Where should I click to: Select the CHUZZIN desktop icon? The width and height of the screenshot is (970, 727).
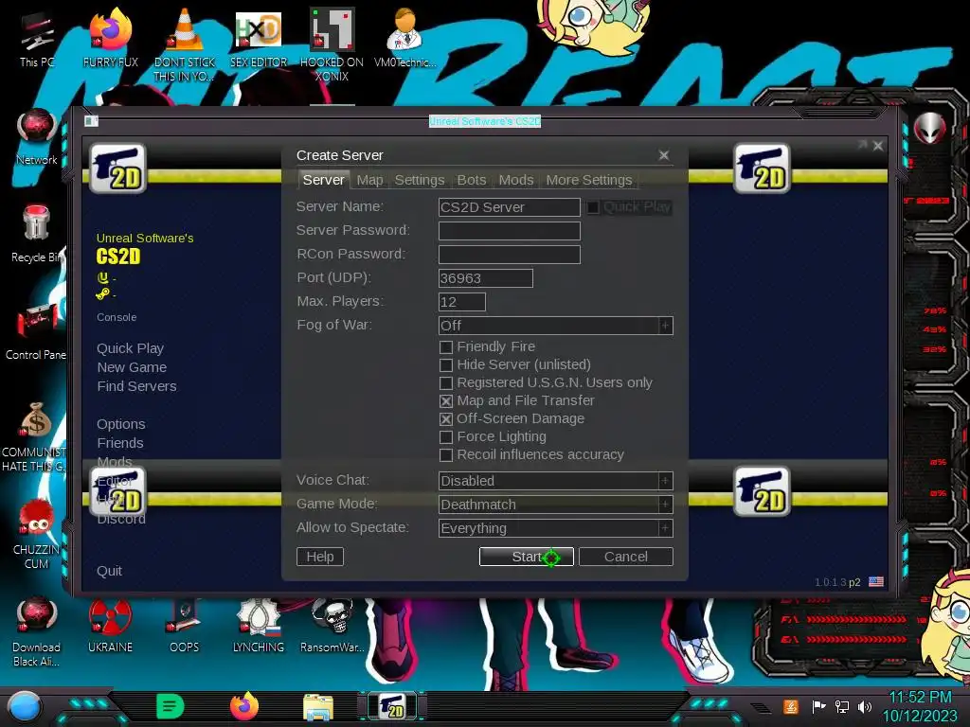pos(37,536)
